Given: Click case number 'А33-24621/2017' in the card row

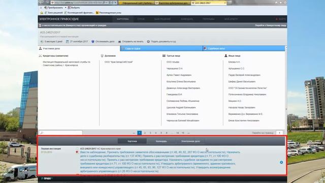Looking at the screenshot, I should (88, 148).
